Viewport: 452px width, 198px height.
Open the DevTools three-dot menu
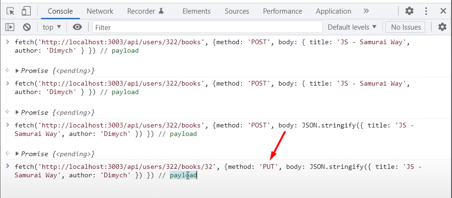426,11
